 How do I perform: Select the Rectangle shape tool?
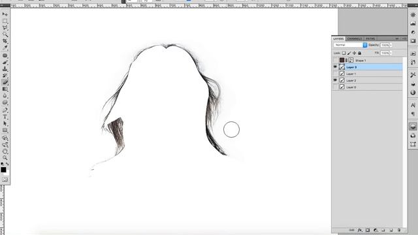click(x=5, y=131)
